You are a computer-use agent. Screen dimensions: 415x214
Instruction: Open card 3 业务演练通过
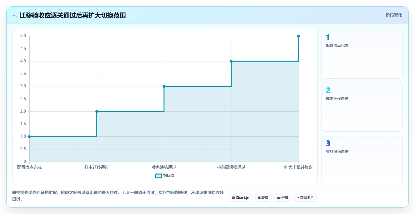pos(362,160)
